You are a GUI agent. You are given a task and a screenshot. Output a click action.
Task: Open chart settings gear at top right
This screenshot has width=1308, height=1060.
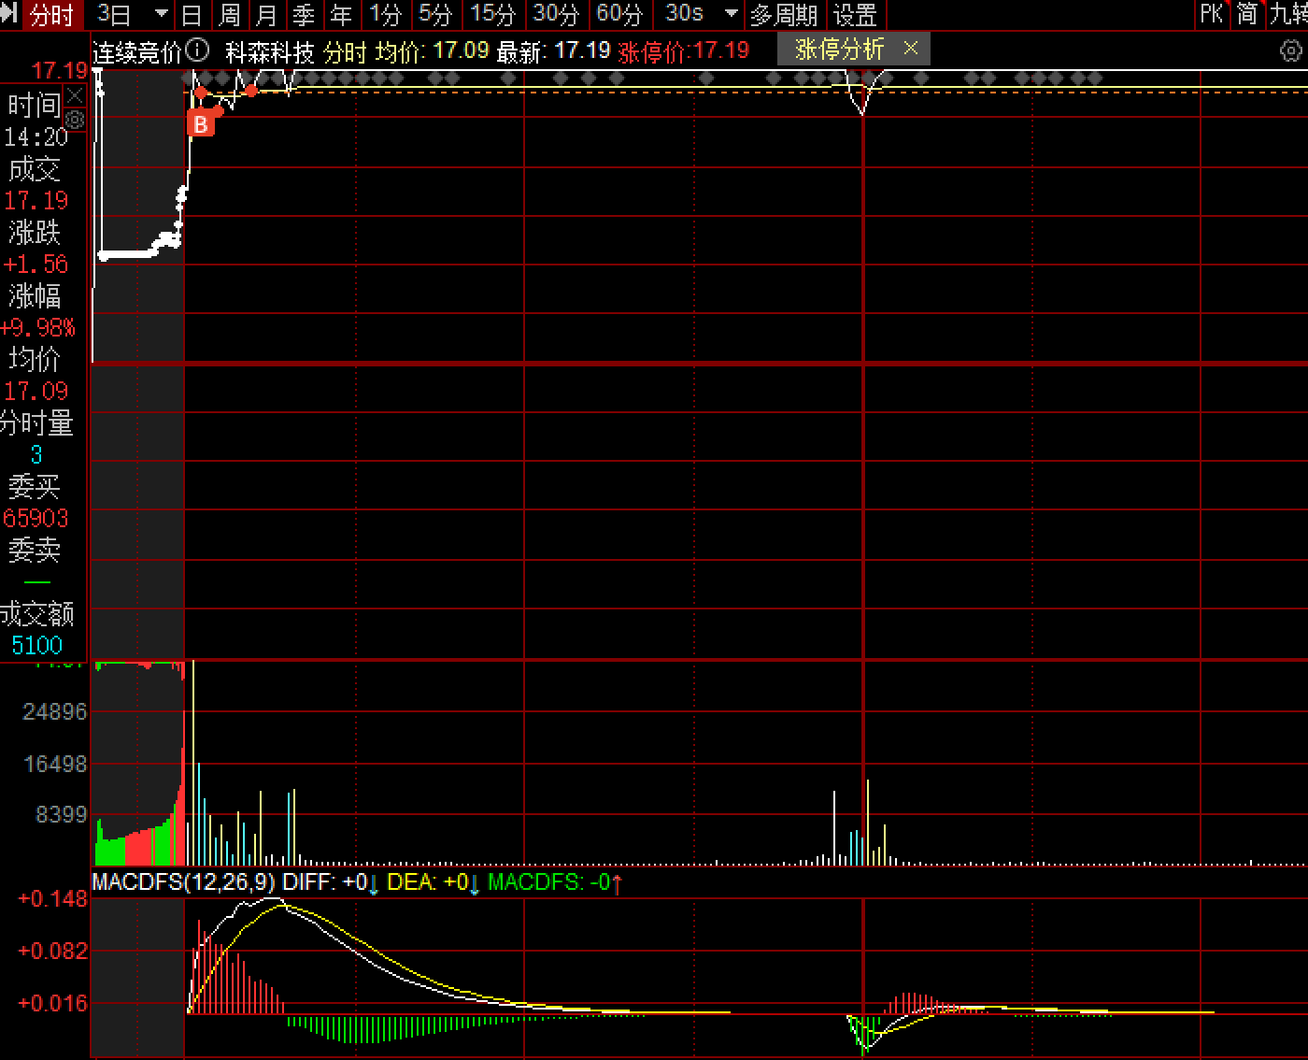[x=1291, y=50]
